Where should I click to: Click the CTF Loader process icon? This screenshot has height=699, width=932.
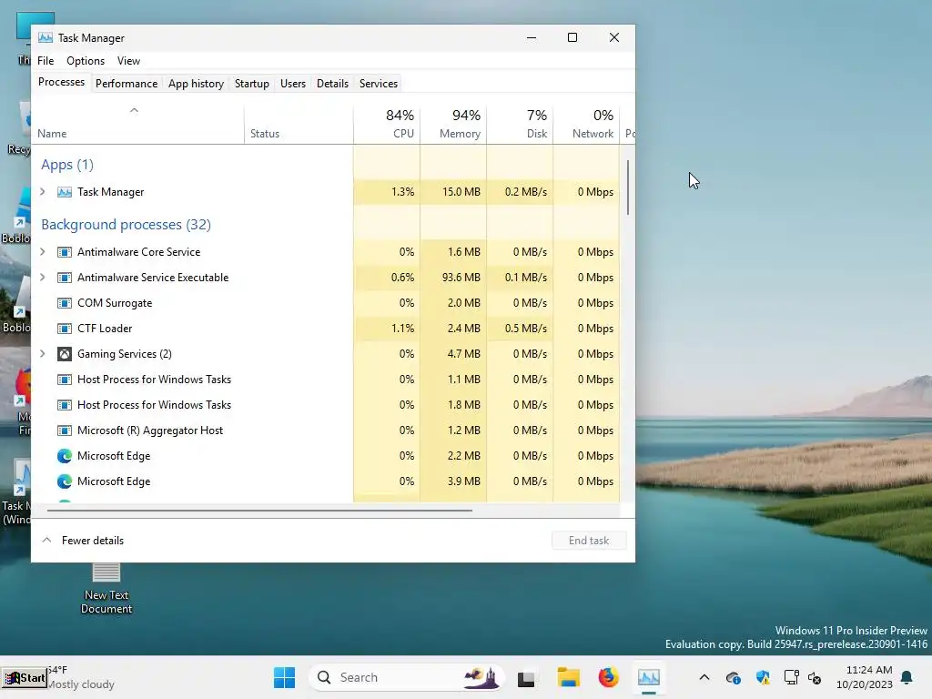65,329
